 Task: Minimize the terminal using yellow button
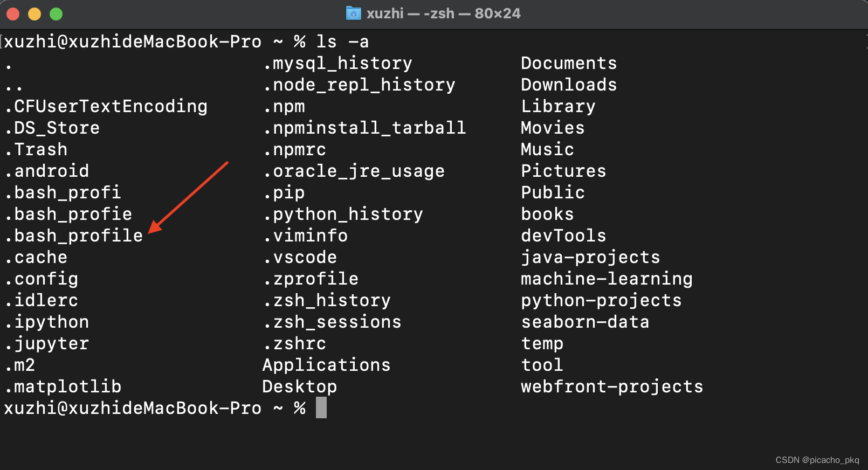coord(35,14)
